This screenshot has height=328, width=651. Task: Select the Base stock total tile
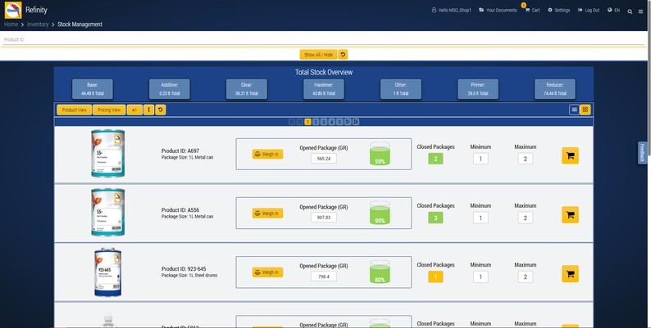coord(93,89)
